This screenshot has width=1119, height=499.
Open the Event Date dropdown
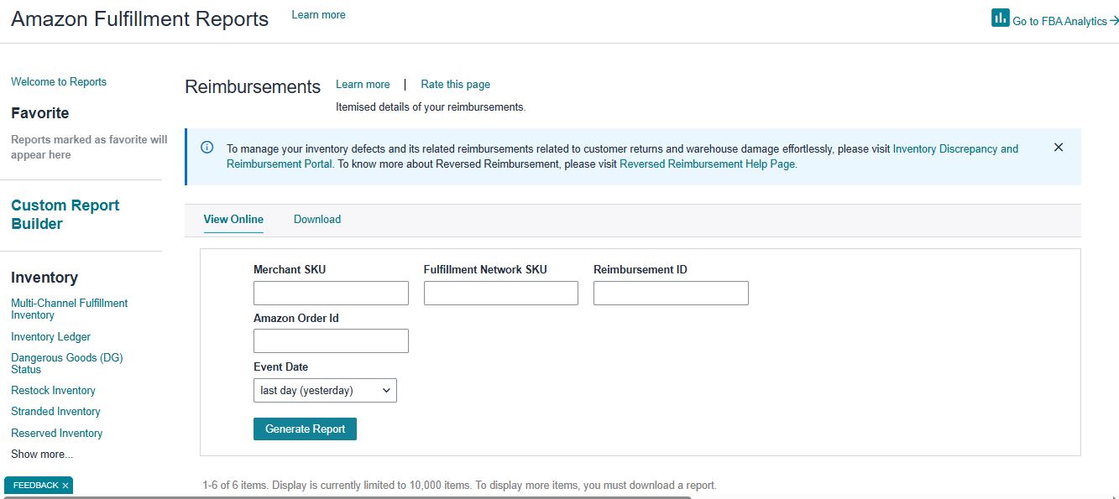[x=325, y=390]
